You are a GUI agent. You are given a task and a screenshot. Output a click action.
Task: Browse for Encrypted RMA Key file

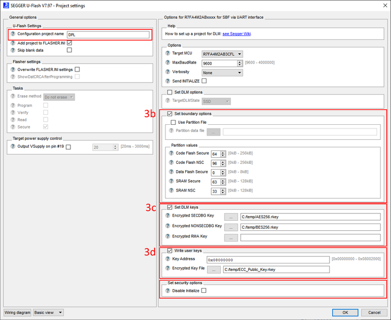point(231,238)
